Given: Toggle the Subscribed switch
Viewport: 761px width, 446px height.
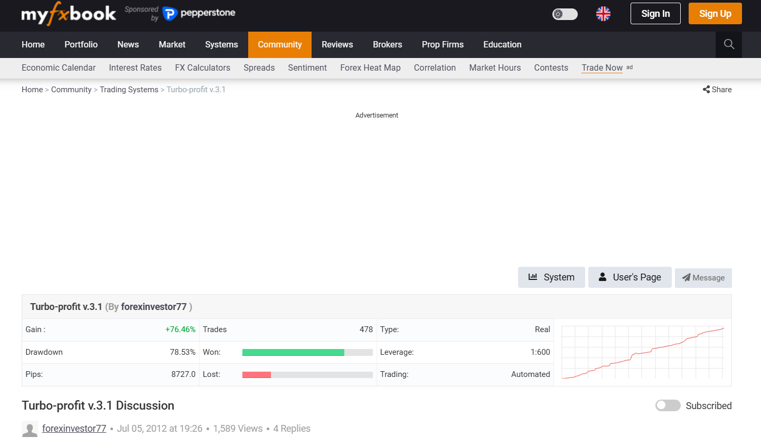Looking at the screenshot, I should coord(668,405).
